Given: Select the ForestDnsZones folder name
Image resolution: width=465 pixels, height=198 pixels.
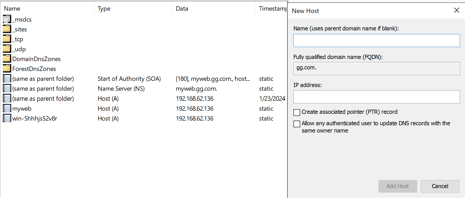Looking at the screenshot, I should coord(34,69).
